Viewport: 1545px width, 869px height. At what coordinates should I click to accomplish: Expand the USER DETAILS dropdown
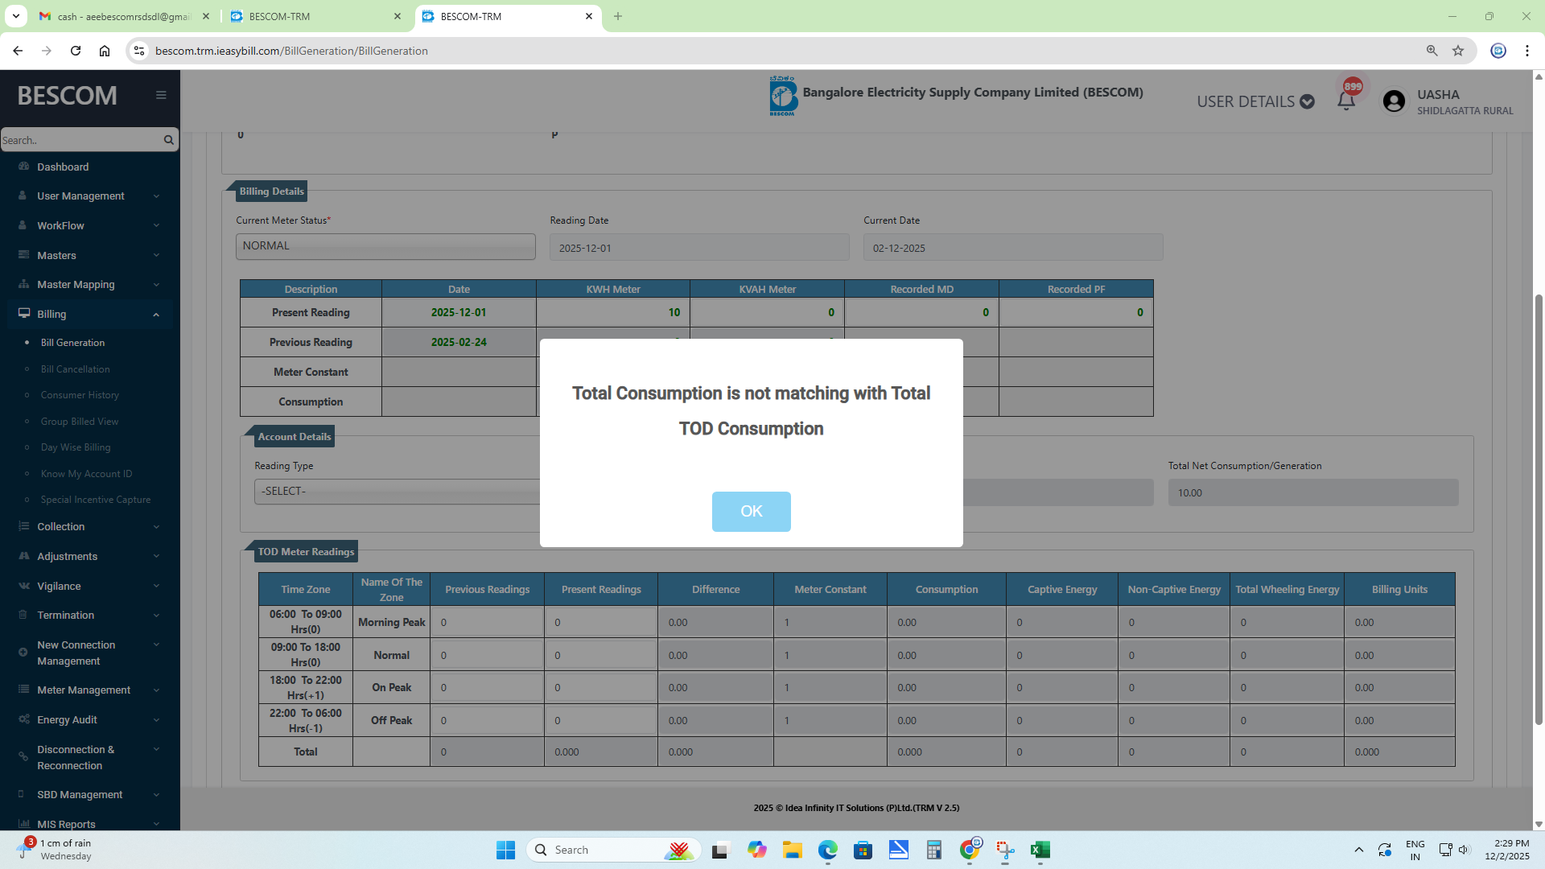click(1255, 101)
